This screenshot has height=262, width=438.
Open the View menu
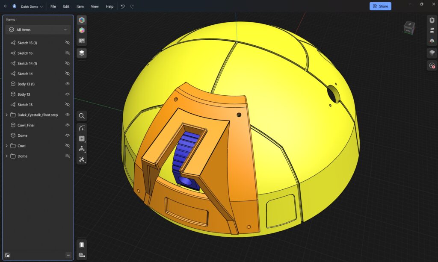pyautogui.click(x=95, y=6)
